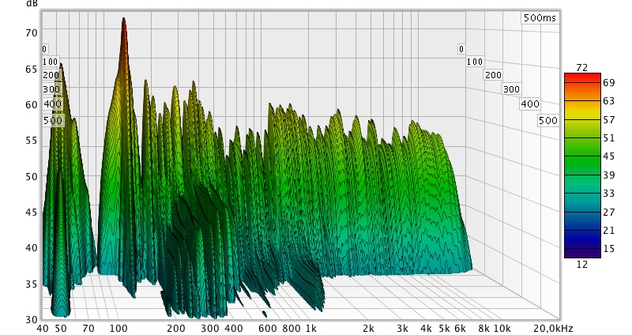The height and width of the screenshot is (335, 632).
Task: Click the 200 time label beside the dB axis
Action: (x=51, y=75)
